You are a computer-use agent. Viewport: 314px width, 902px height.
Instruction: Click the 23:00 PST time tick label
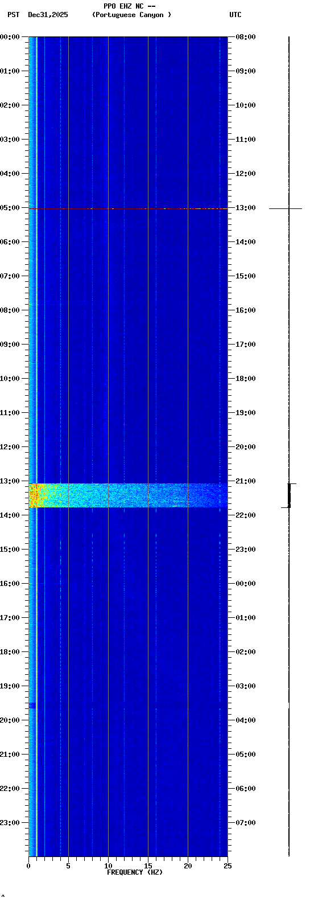10,823
